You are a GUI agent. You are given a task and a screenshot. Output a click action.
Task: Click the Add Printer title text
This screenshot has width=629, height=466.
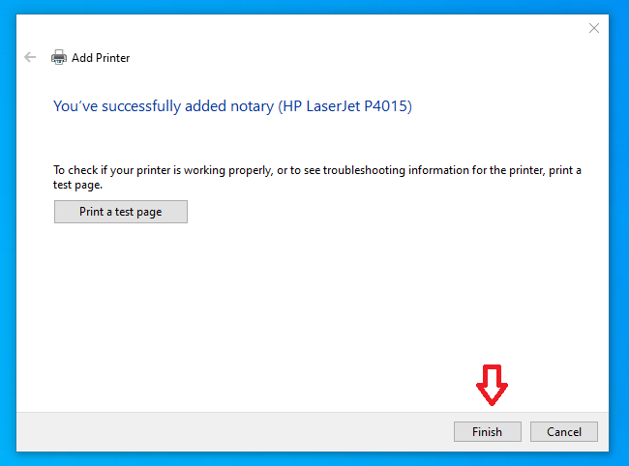point(101,58)
